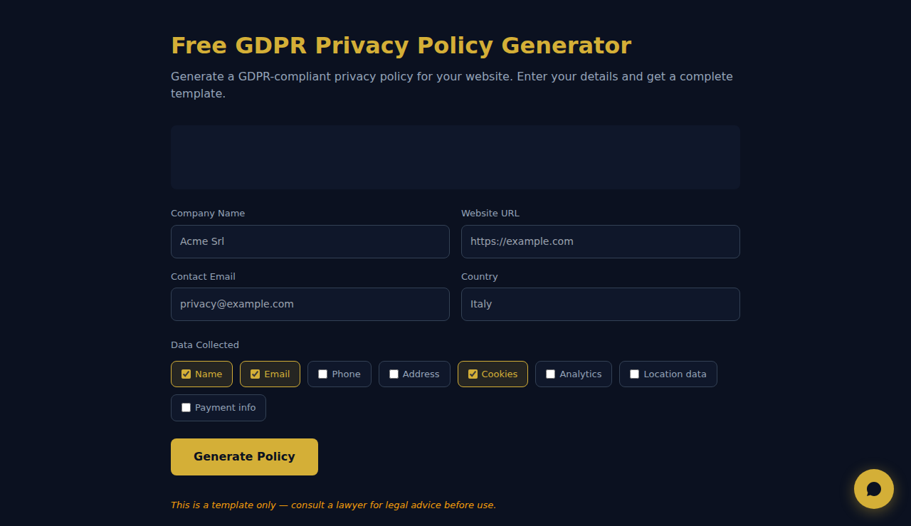Viewport: 911px width, 526px height.
Task: Uncheck the Cookies data checkbox
Action: click(x=473, y=374)
